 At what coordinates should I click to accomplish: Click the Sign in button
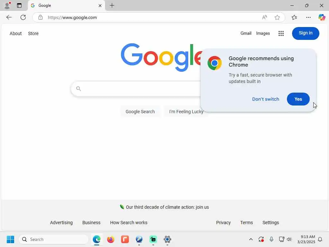306,33
